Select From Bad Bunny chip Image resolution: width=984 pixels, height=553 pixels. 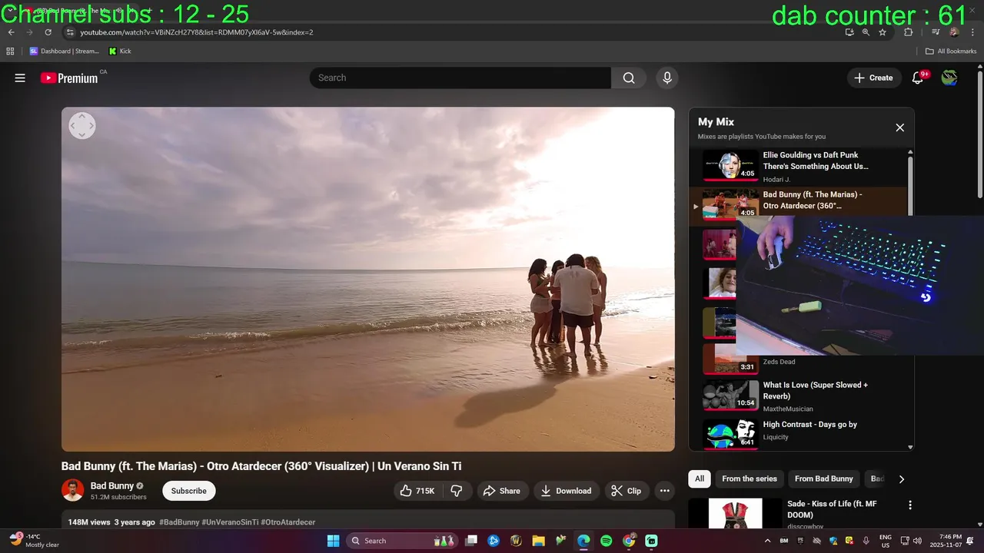click(824, 478)
